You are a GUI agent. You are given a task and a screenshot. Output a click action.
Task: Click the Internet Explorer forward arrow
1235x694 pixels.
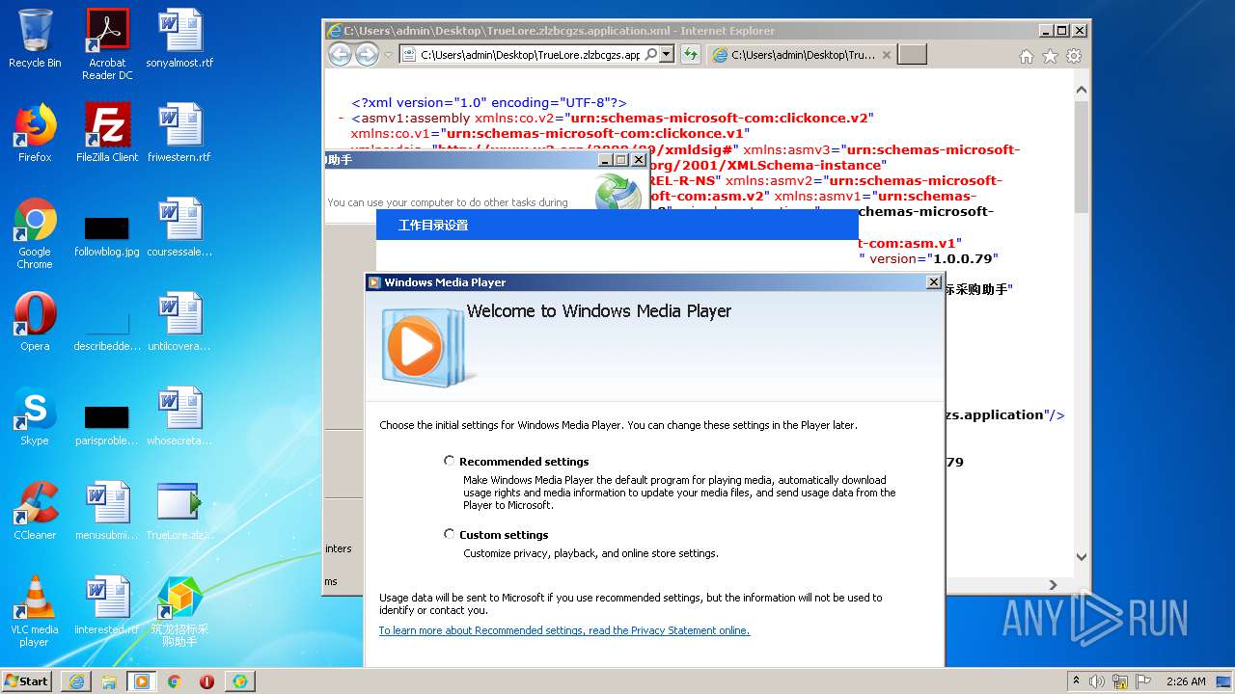click(x=367, y=55)
